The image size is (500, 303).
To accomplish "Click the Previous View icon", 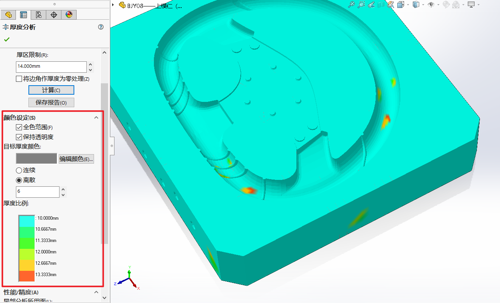I will 371,5.
